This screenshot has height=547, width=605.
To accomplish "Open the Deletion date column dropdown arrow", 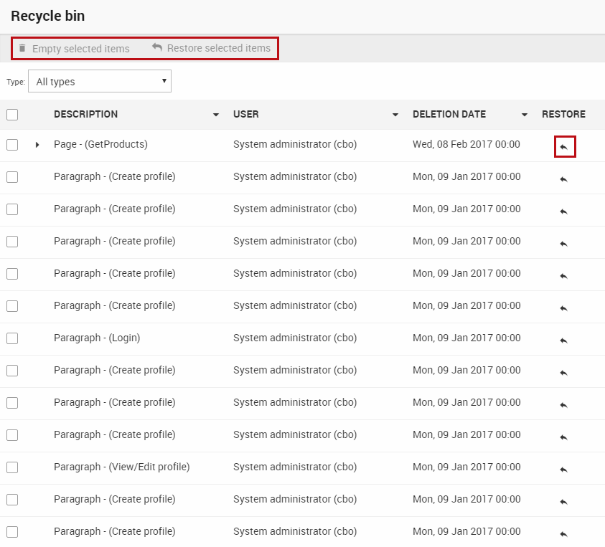I will coord(525,115).
